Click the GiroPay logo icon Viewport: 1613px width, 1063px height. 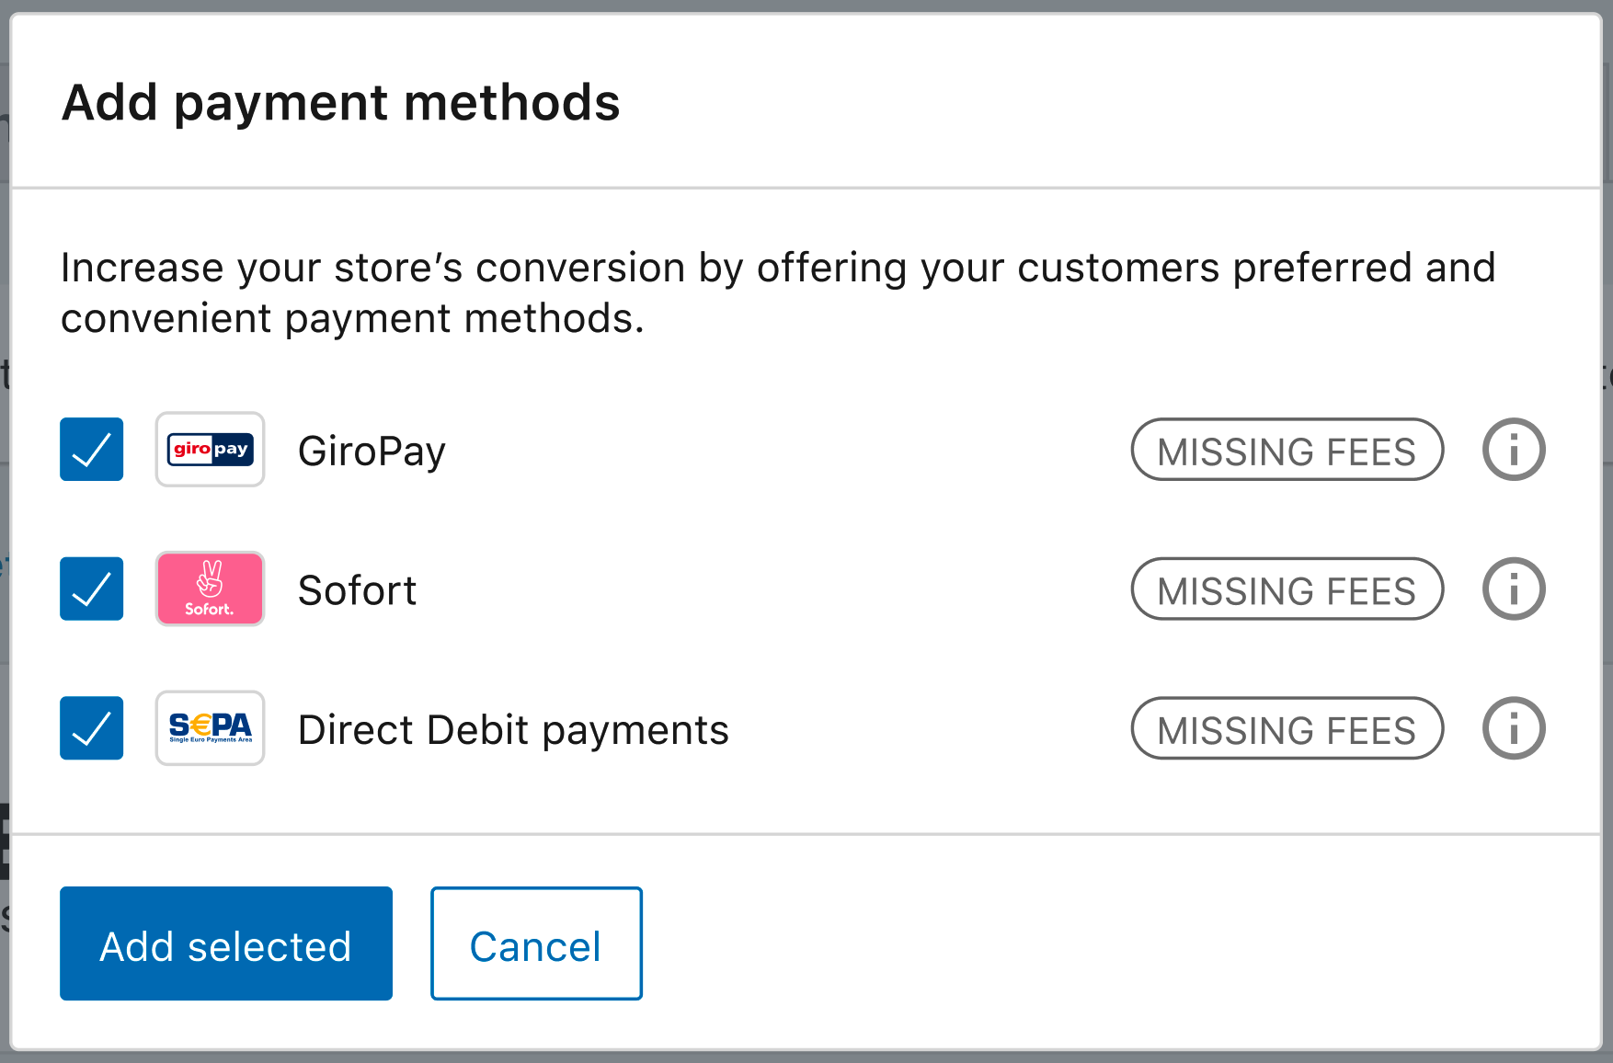(210, 450)
